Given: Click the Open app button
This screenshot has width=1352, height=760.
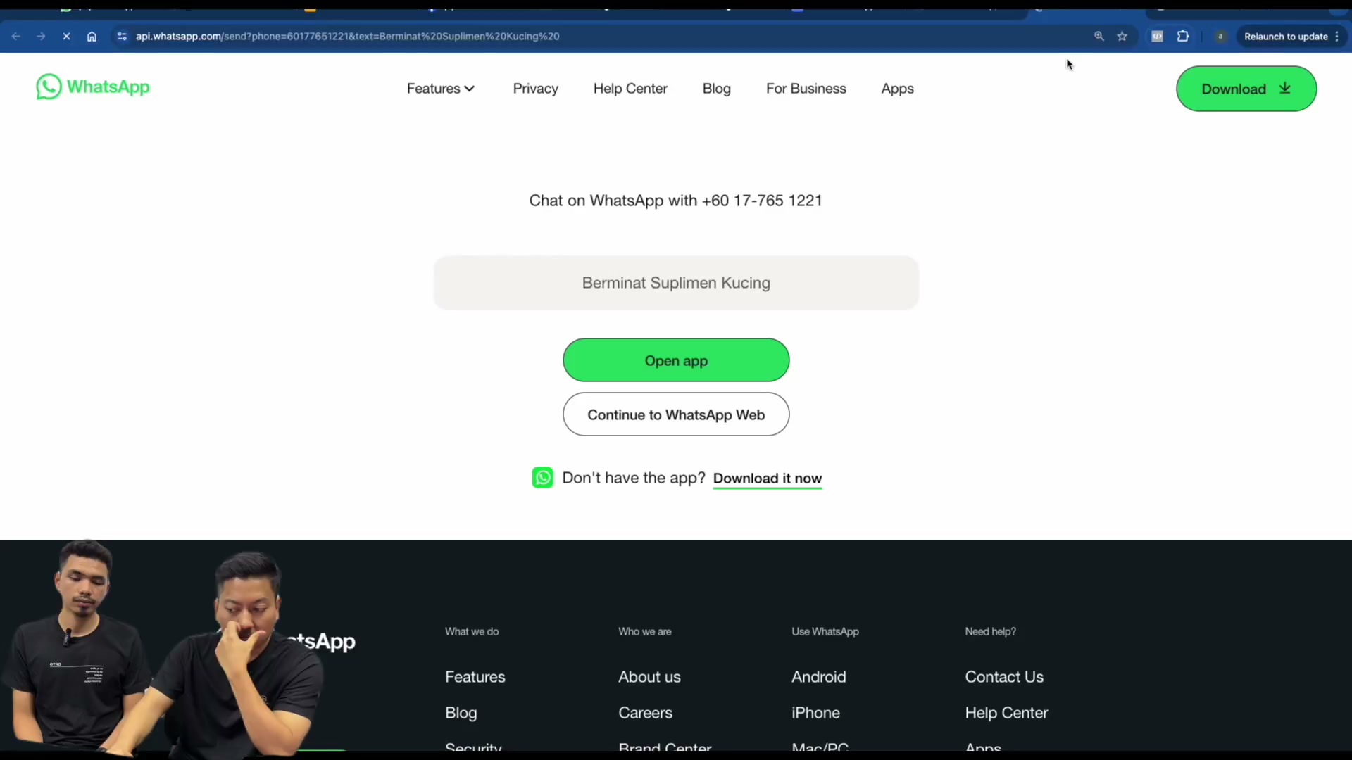Looking at the screenshot, I should click(x=676, y=360).
